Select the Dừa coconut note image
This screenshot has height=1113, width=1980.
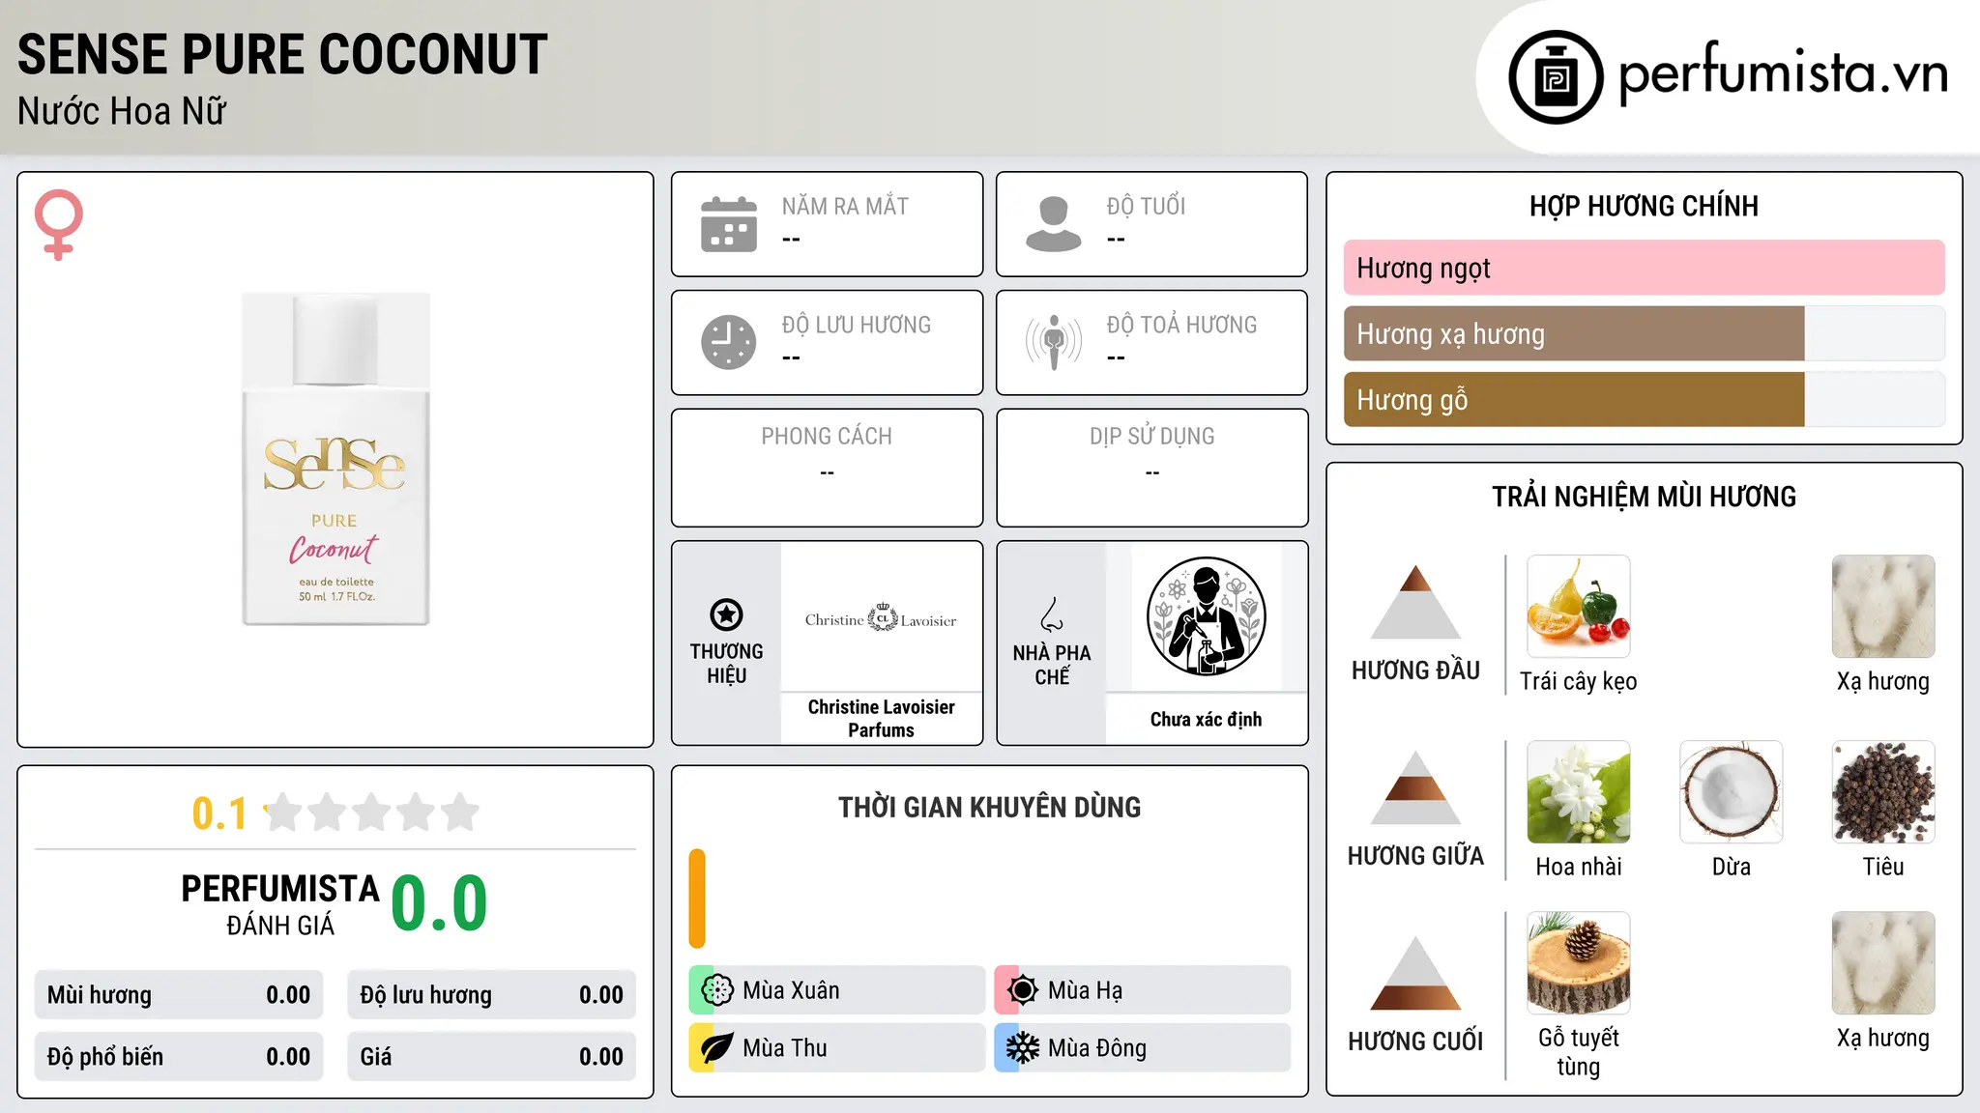[x=1732, y=792]
